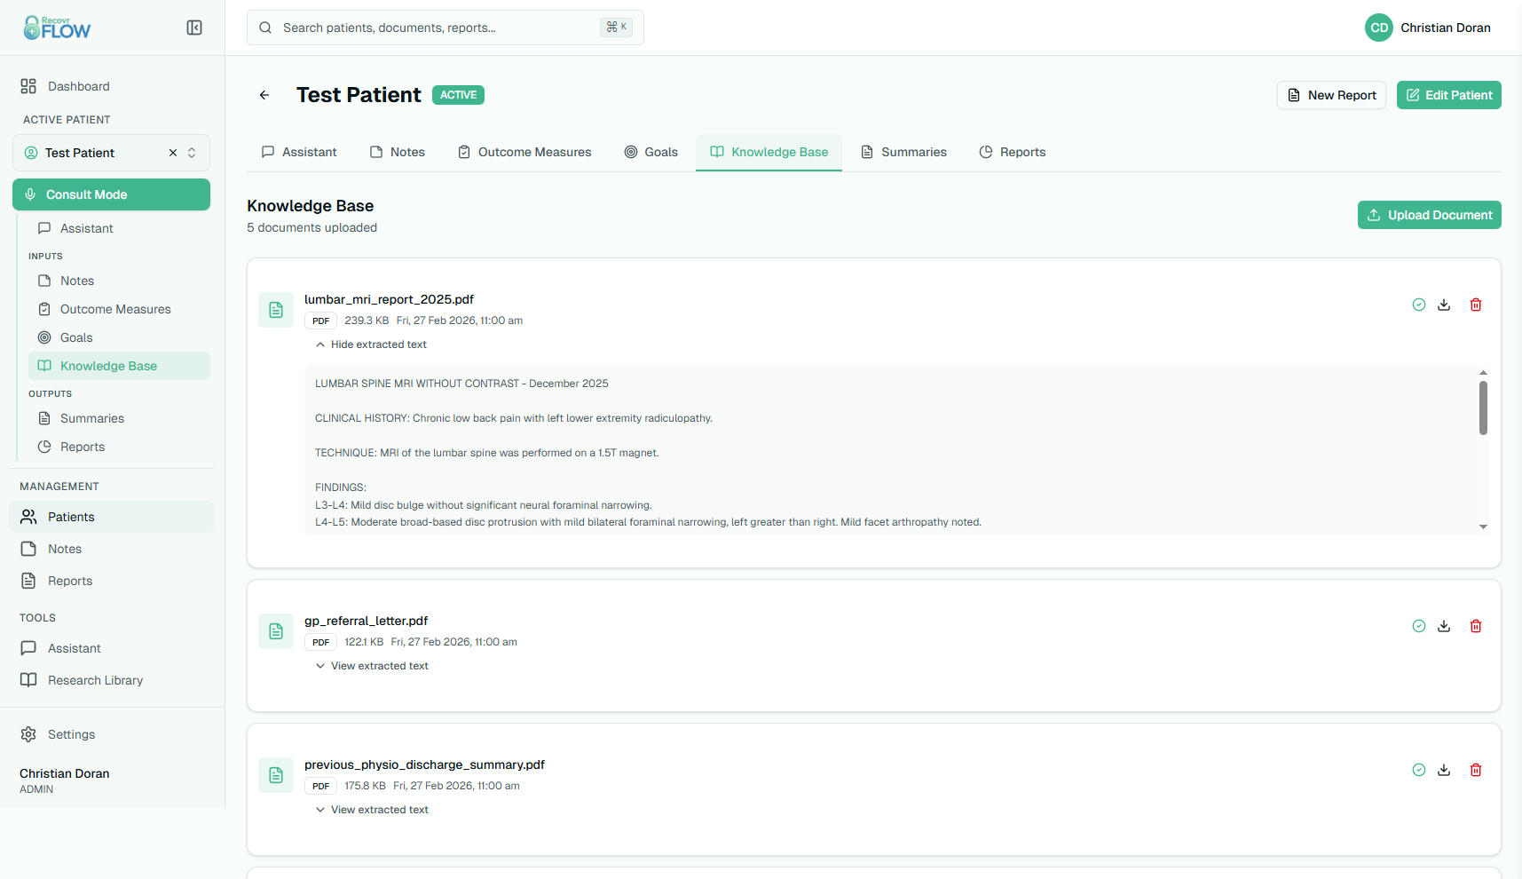This screenshot has width=1522, height=879.
Task: Toggle the processed checkmark on gp_referral_letter.pdf
Action: pos(1418,626)
